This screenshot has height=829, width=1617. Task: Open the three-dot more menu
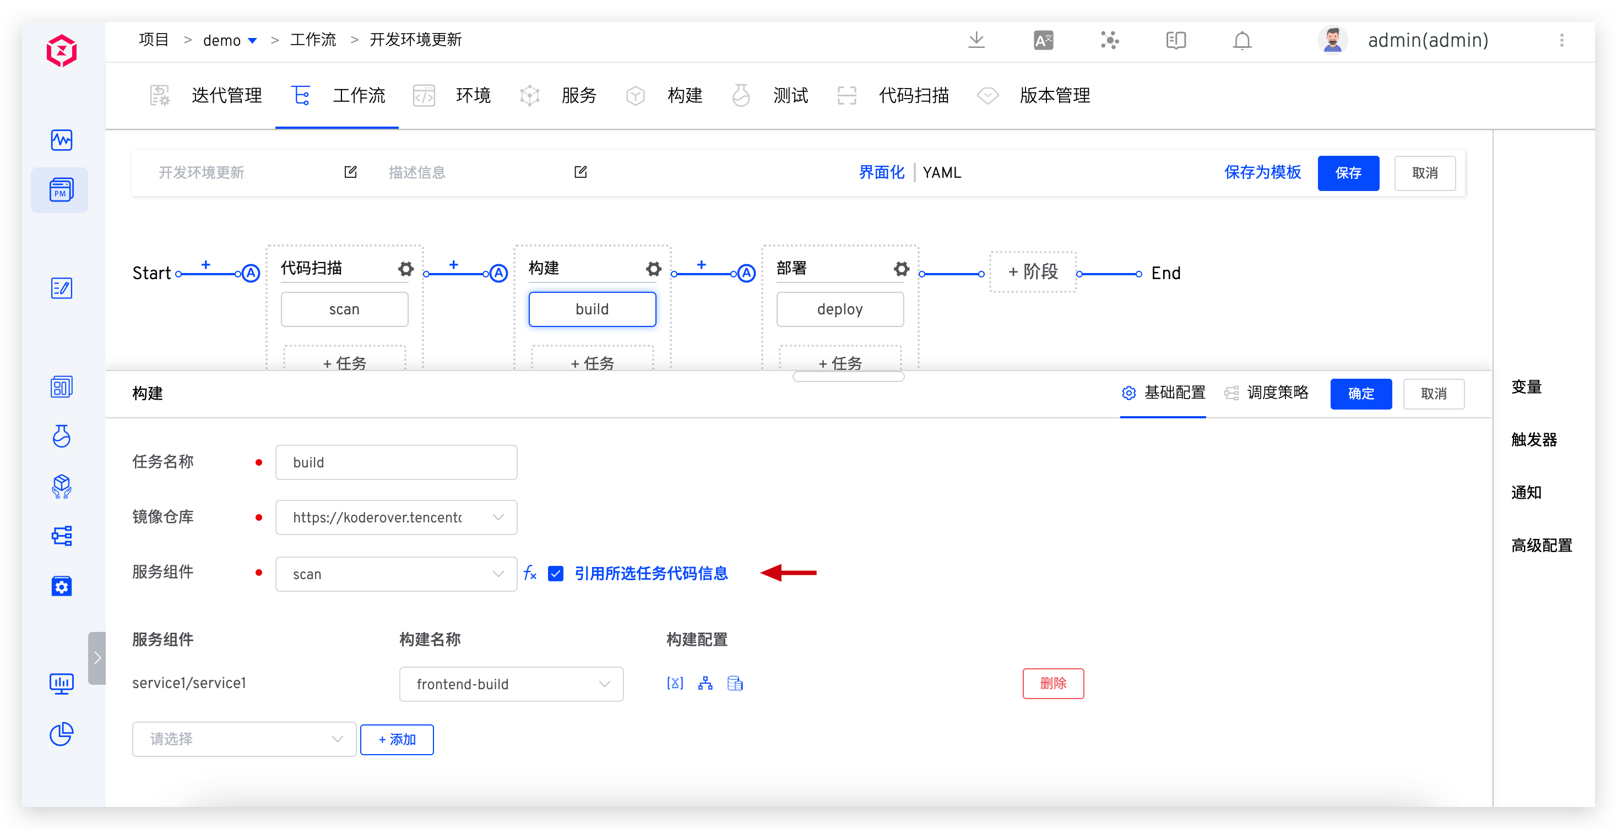pos(1562,40)
